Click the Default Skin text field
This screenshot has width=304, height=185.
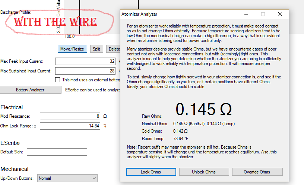pos(57,152)
